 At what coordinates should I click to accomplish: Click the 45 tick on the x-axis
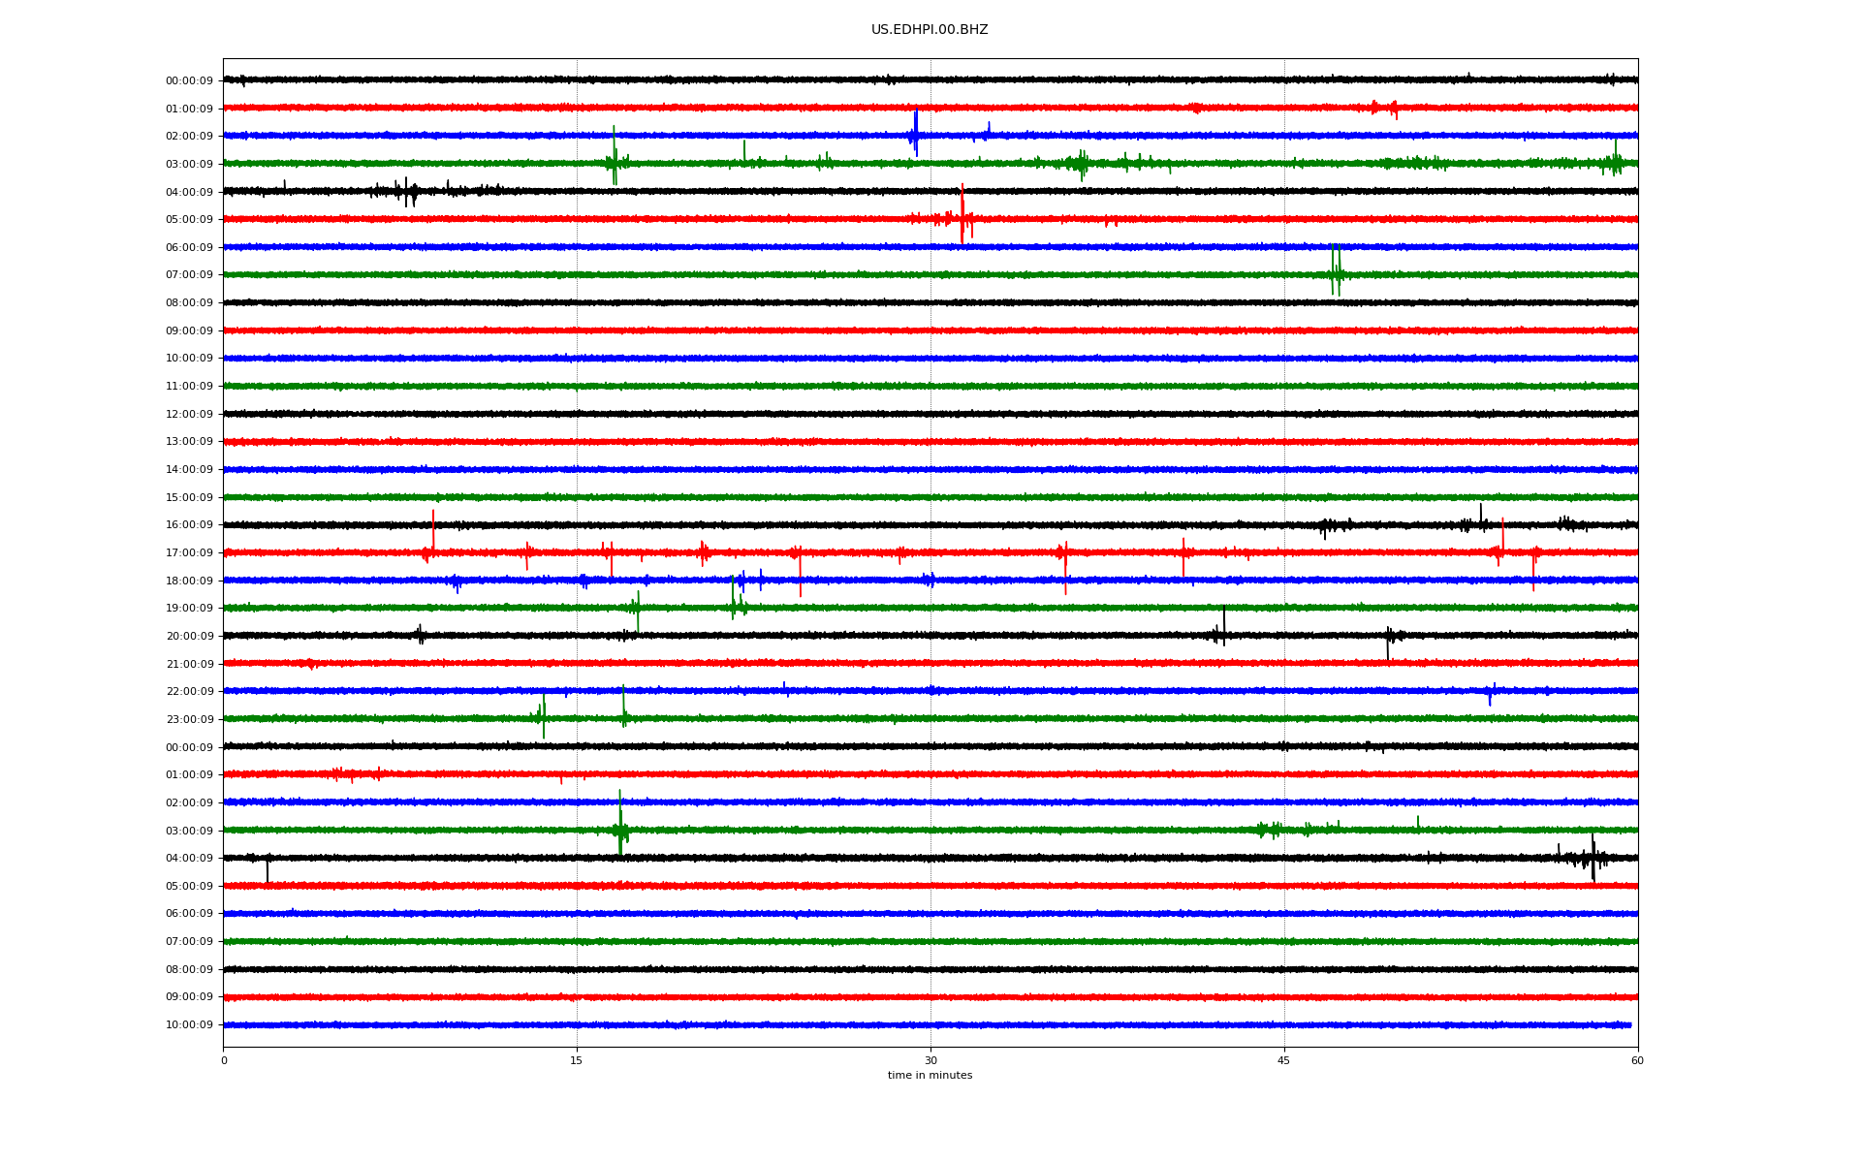(x=1283, y=1061)
